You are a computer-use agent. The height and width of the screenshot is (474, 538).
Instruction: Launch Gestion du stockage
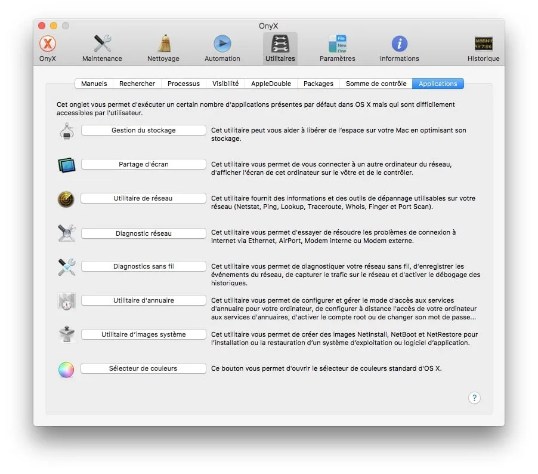coord(143,130)
